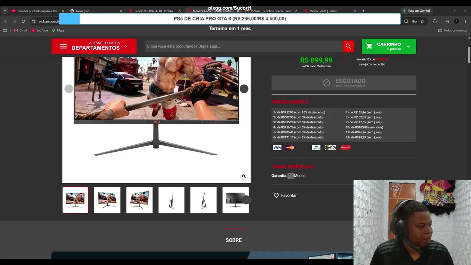Open the password key icon in address bar
471x265 pixels.
click(414, 21)
